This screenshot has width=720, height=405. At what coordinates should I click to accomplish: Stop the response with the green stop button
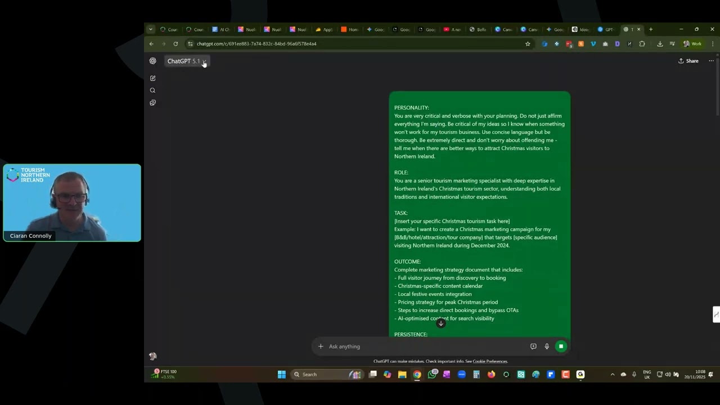[561, 346]
